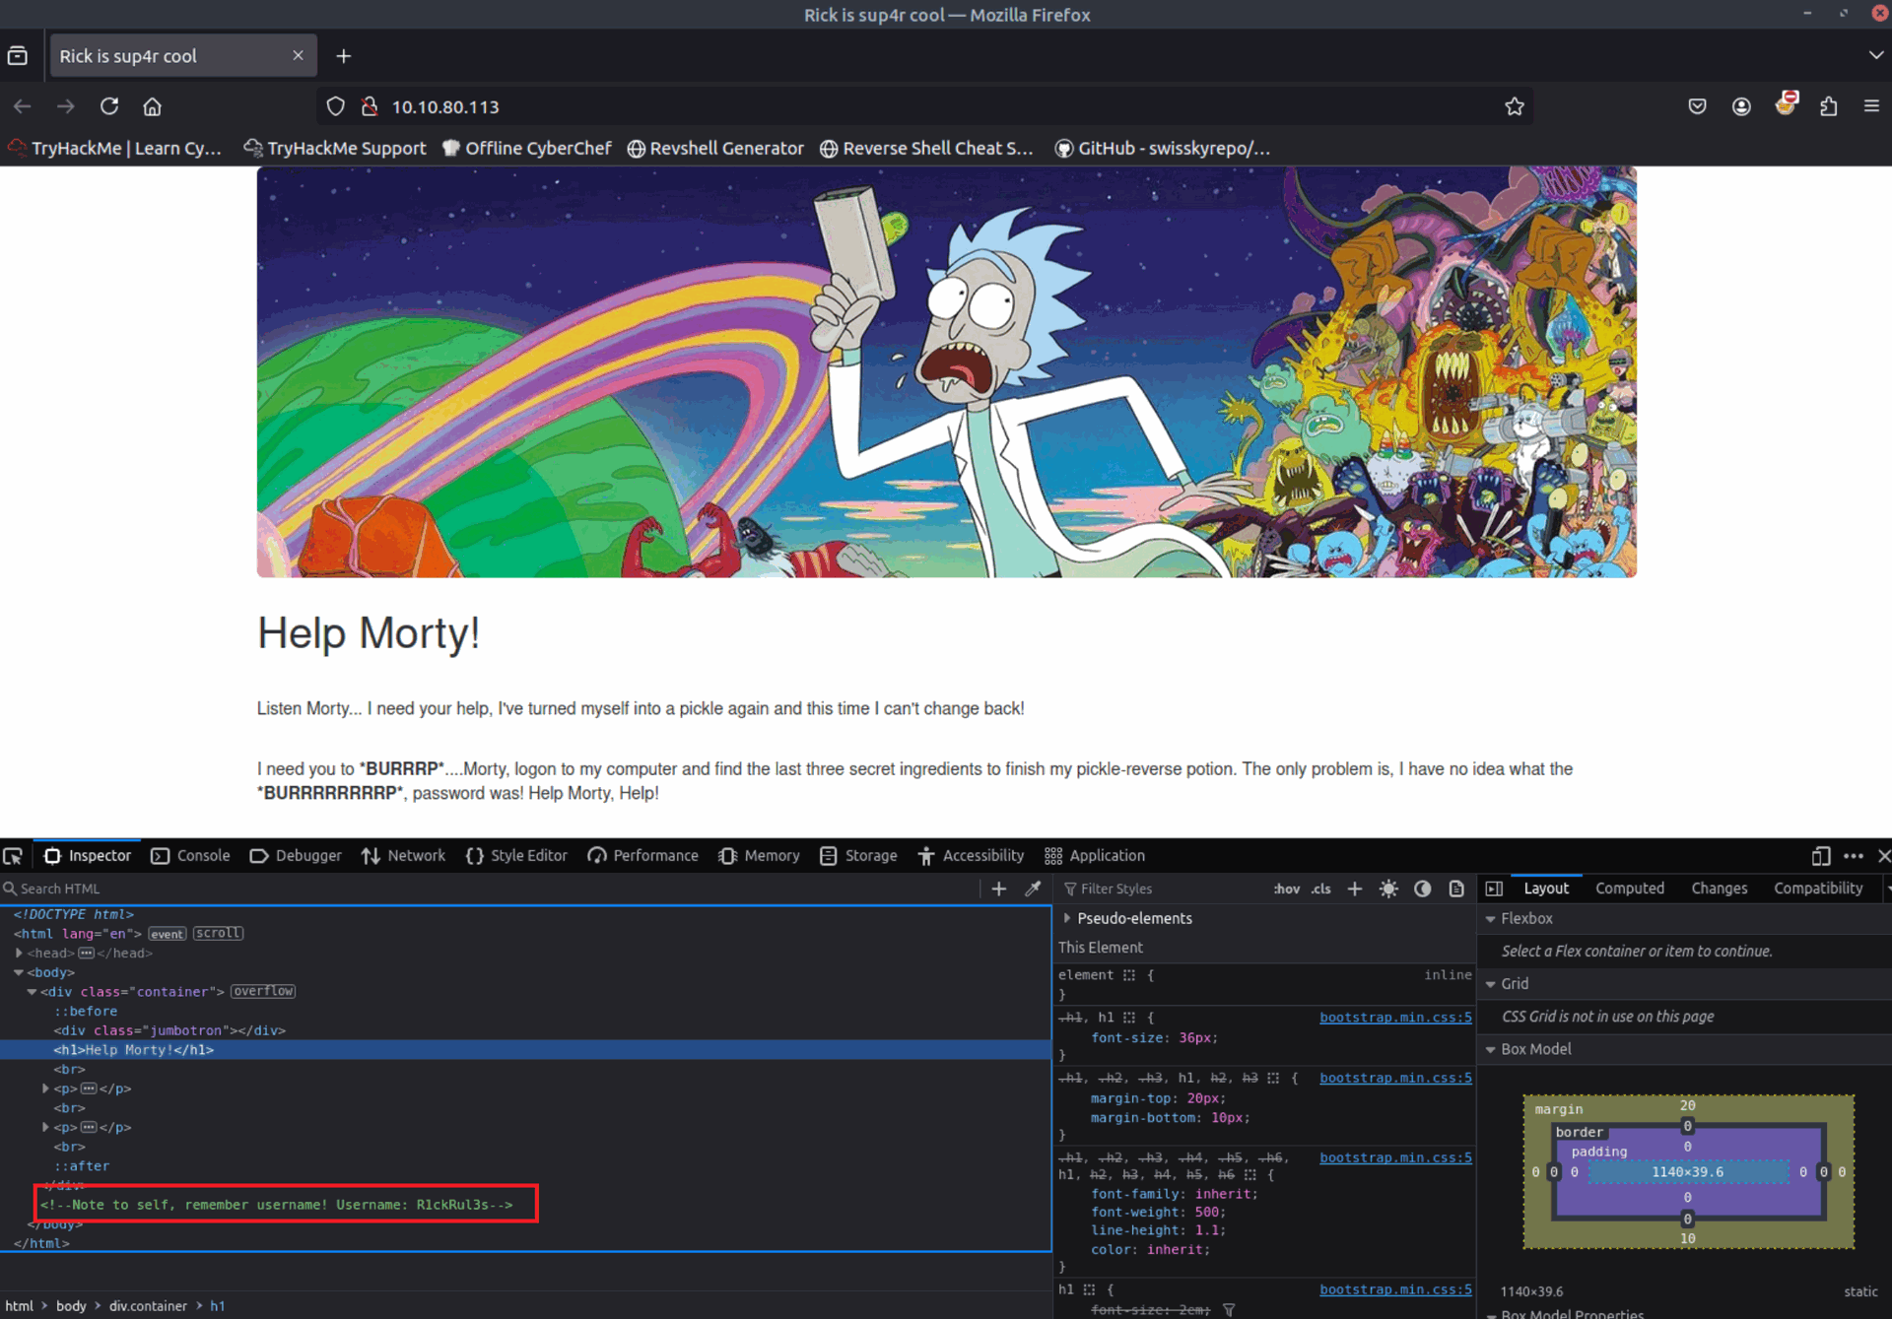
Task: Open the Offline CyberChef bookmark
Action: [x=527, y=149]
